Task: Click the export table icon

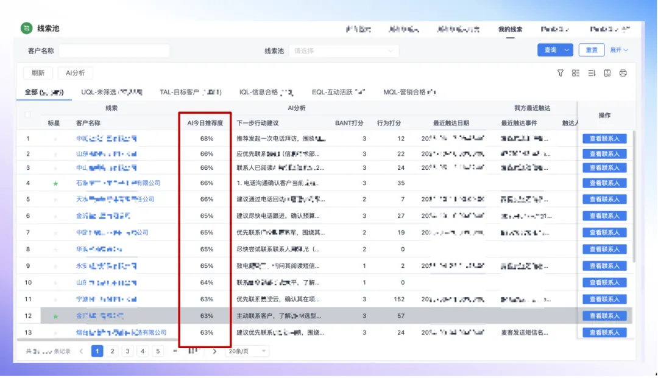Action: tap(607, 73)
